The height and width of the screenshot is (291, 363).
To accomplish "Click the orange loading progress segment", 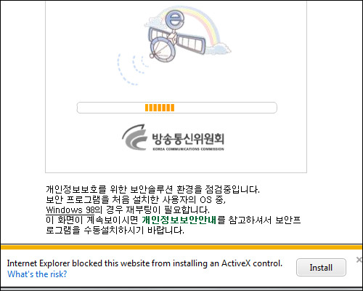I will pos(160,108).
